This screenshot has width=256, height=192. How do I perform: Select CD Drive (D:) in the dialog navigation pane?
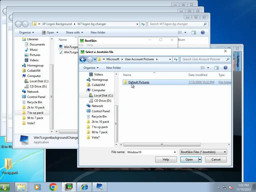pyautogui.click(x=102, y=101)
